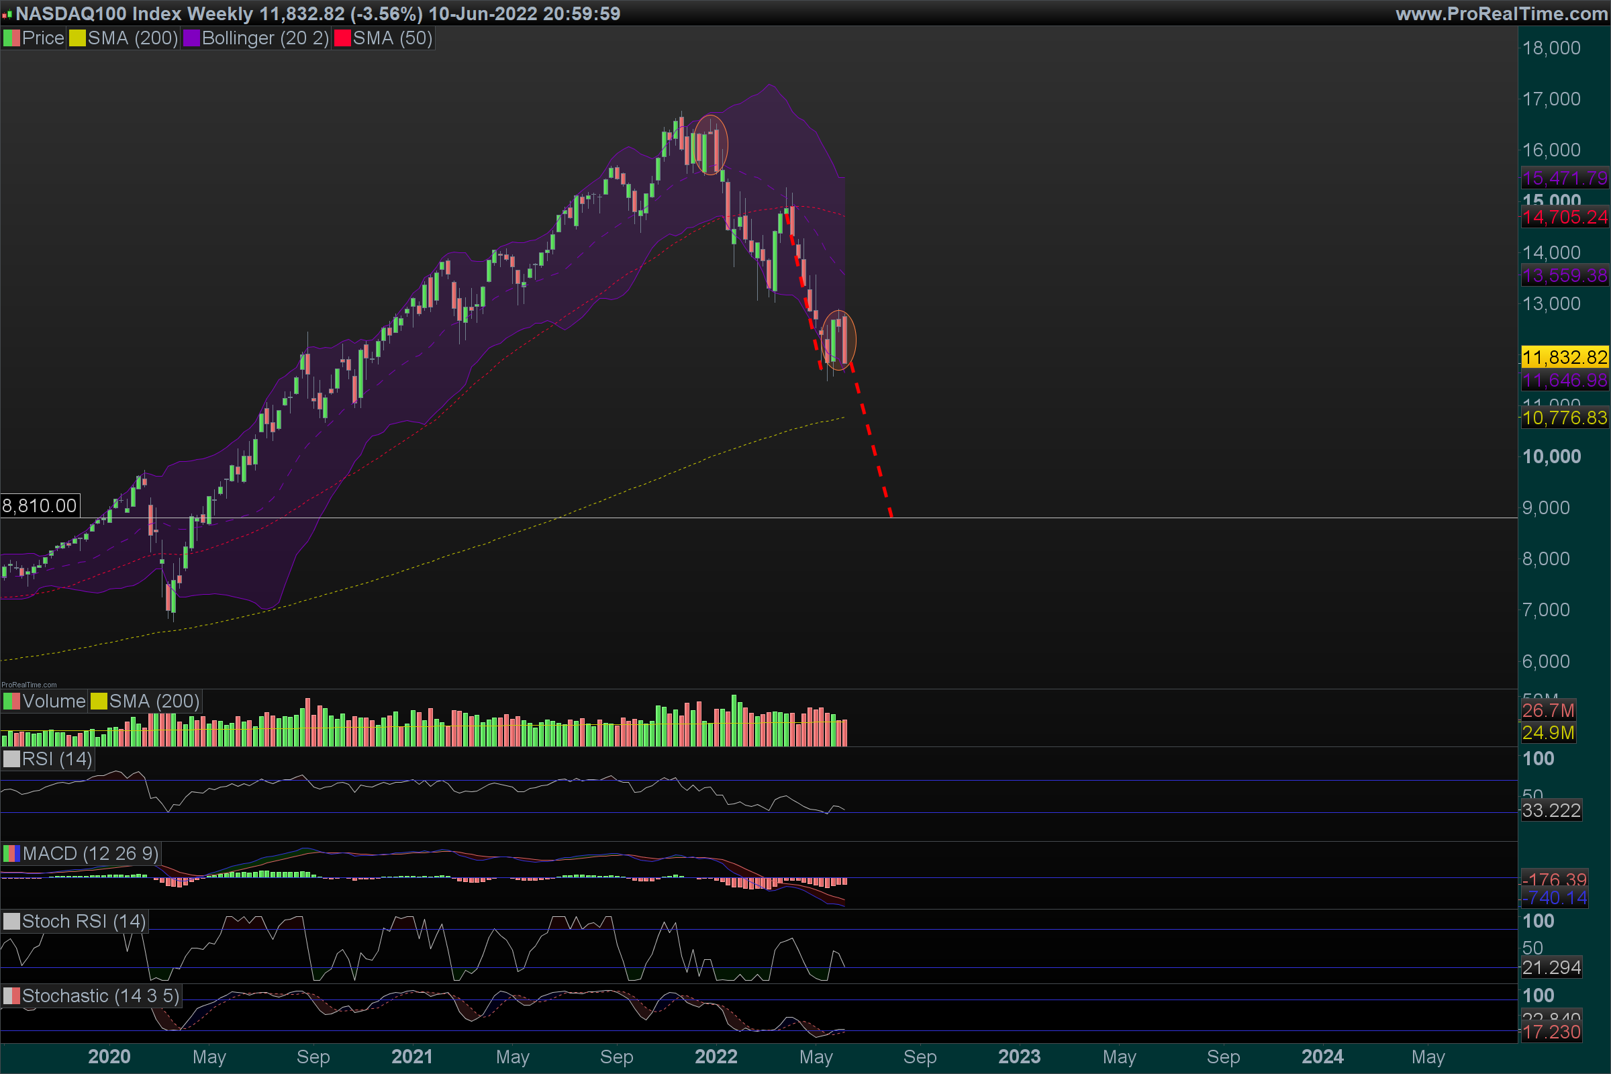Open the www.ProRealTime.com link

point(1502,13)
